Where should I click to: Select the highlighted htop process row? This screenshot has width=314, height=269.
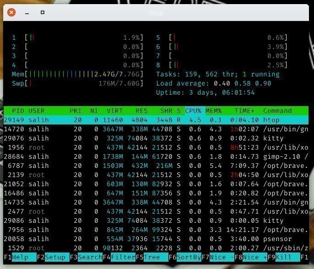click(156, 120)
